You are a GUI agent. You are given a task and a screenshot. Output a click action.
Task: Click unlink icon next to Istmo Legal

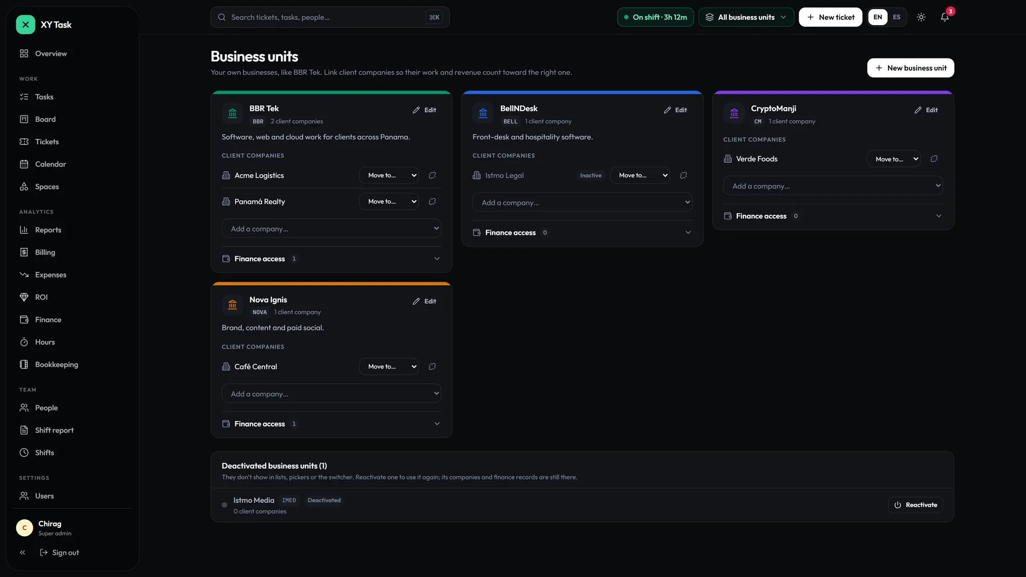point(683,175)
